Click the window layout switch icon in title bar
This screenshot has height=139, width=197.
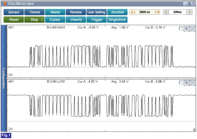(x=185, y=3)
